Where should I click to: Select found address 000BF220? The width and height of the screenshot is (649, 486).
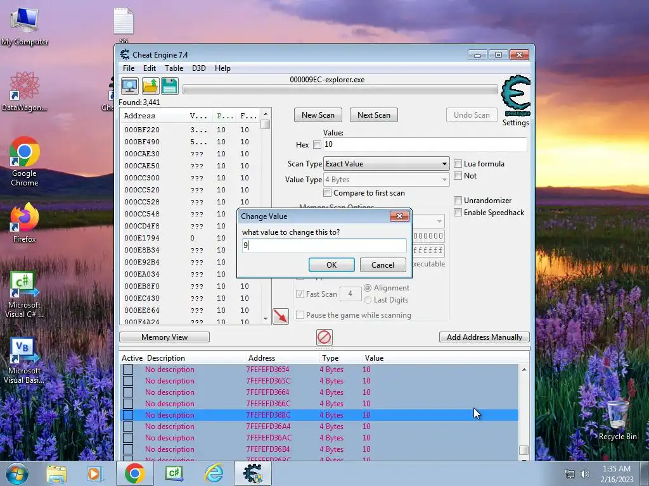191,130
